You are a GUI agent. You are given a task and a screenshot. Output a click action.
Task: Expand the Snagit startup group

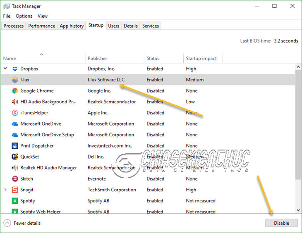tap(5, 190)
